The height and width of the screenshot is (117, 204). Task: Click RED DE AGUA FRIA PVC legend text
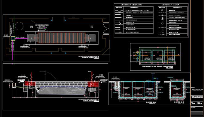tap(176, 13)
